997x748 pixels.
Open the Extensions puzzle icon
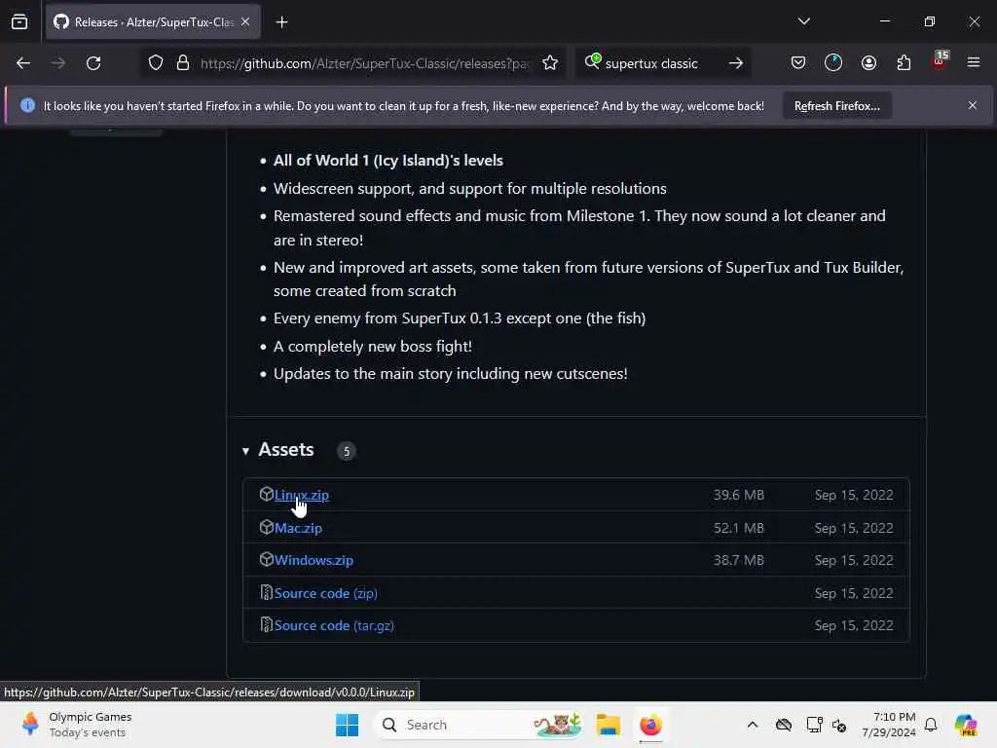904,63
